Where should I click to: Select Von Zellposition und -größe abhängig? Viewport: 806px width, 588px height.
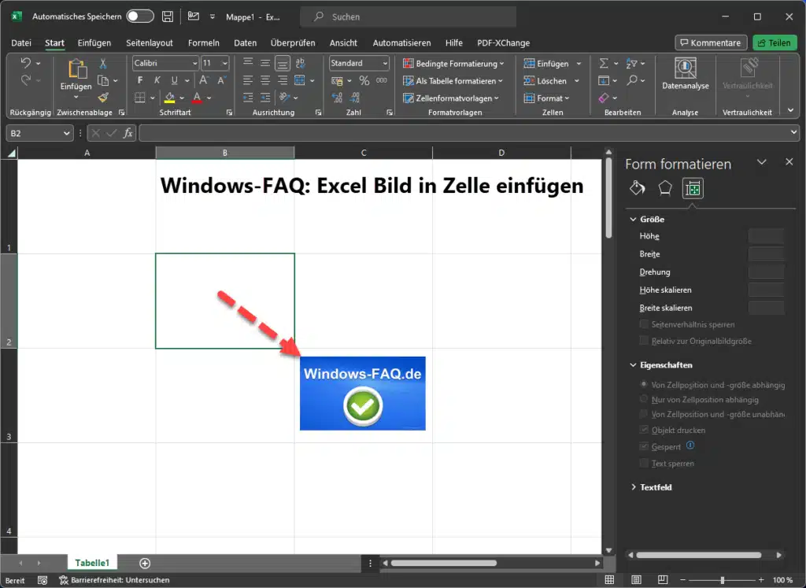click(x=644, y=384)
